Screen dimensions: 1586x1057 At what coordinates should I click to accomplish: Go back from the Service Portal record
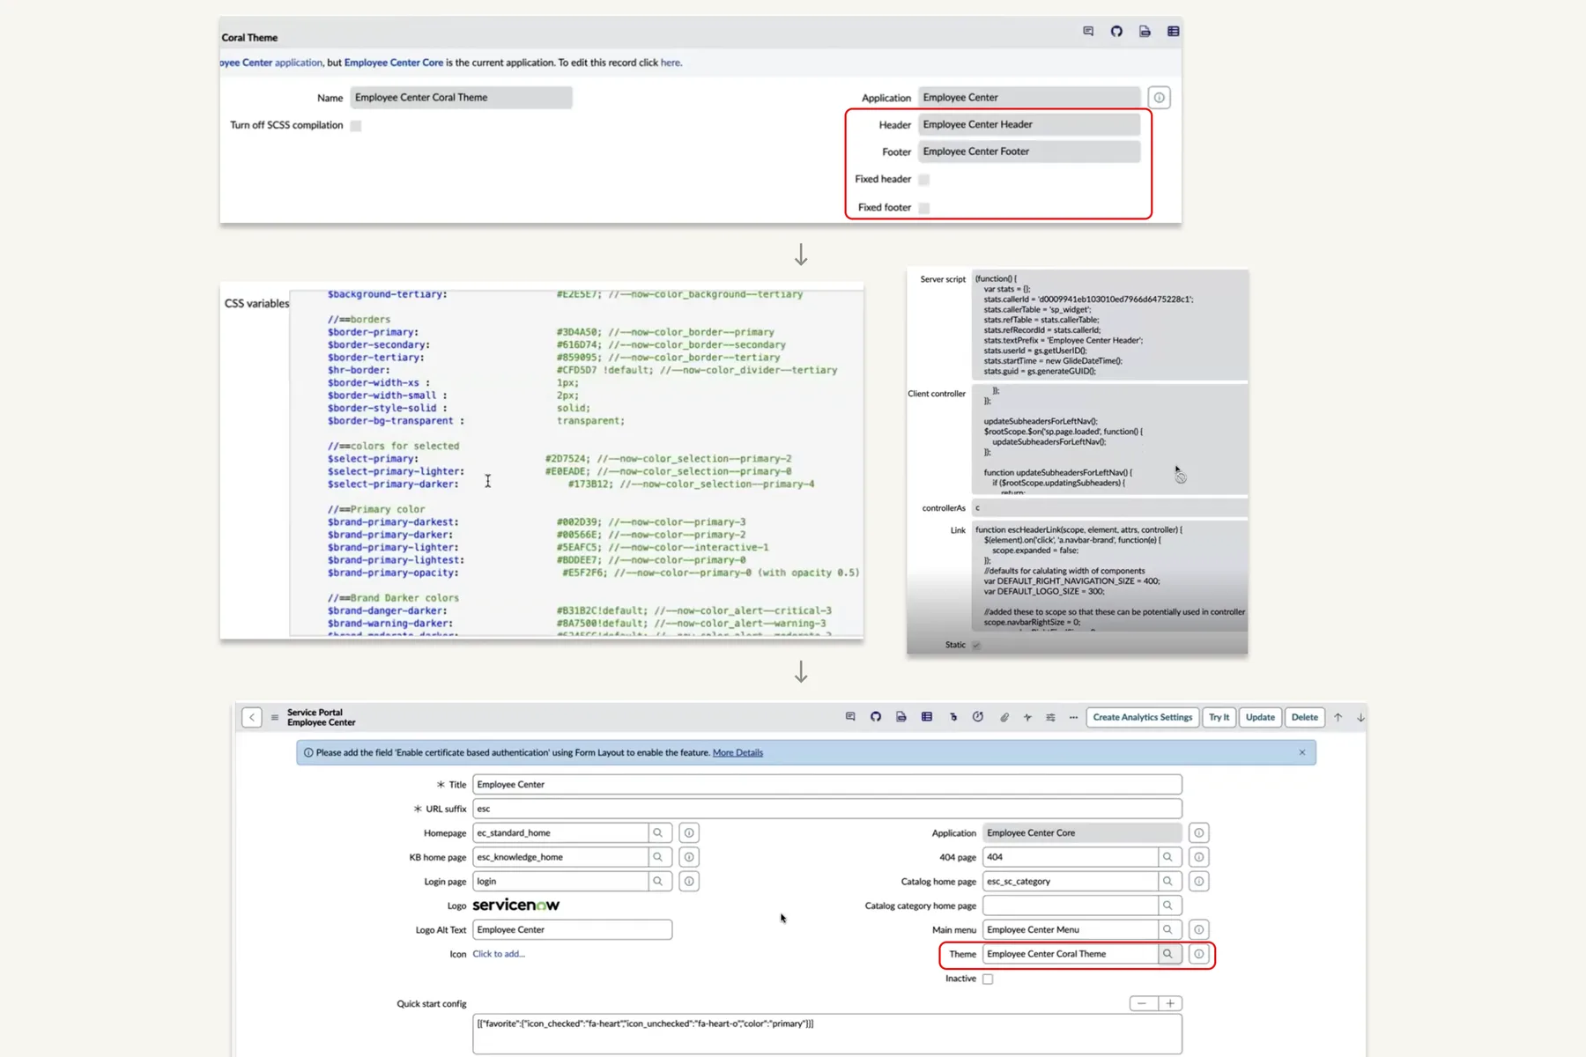coord(252,717)
